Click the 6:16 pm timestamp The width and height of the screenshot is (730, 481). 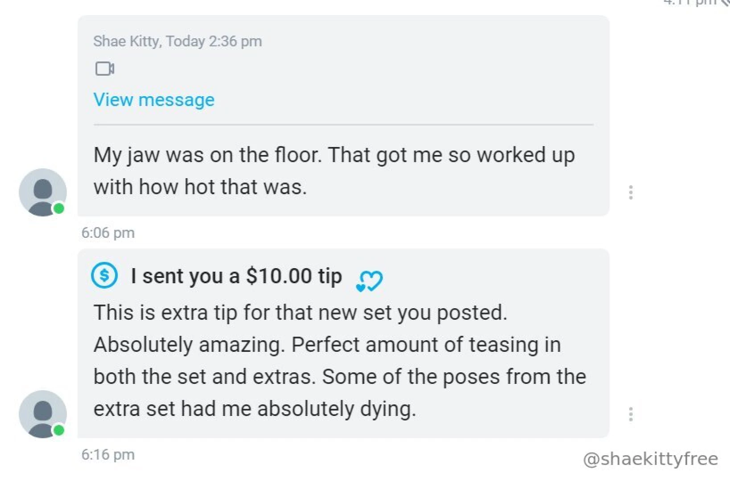(108, 454)
